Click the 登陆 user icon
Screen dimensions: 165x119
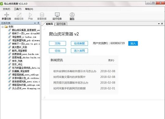tap(72, 15)
